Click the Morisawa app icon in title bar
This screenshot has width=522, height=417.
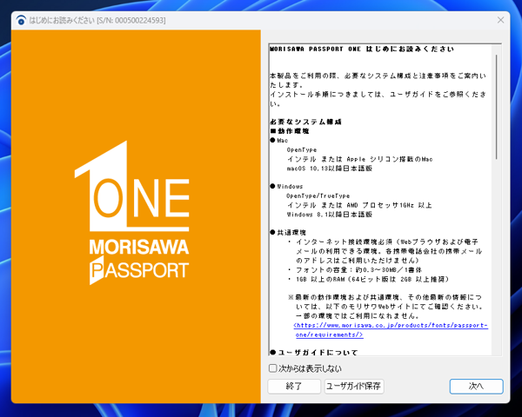point(21,20)
